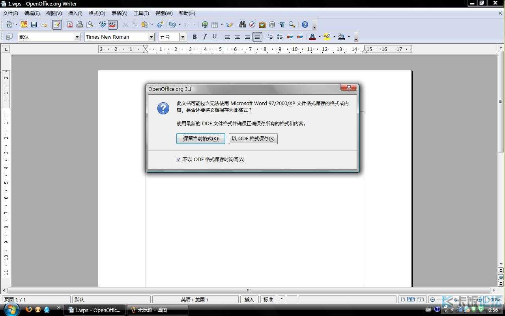Open the 编辑(E) menu
505x316 pixels.
(x=32, y=13)
